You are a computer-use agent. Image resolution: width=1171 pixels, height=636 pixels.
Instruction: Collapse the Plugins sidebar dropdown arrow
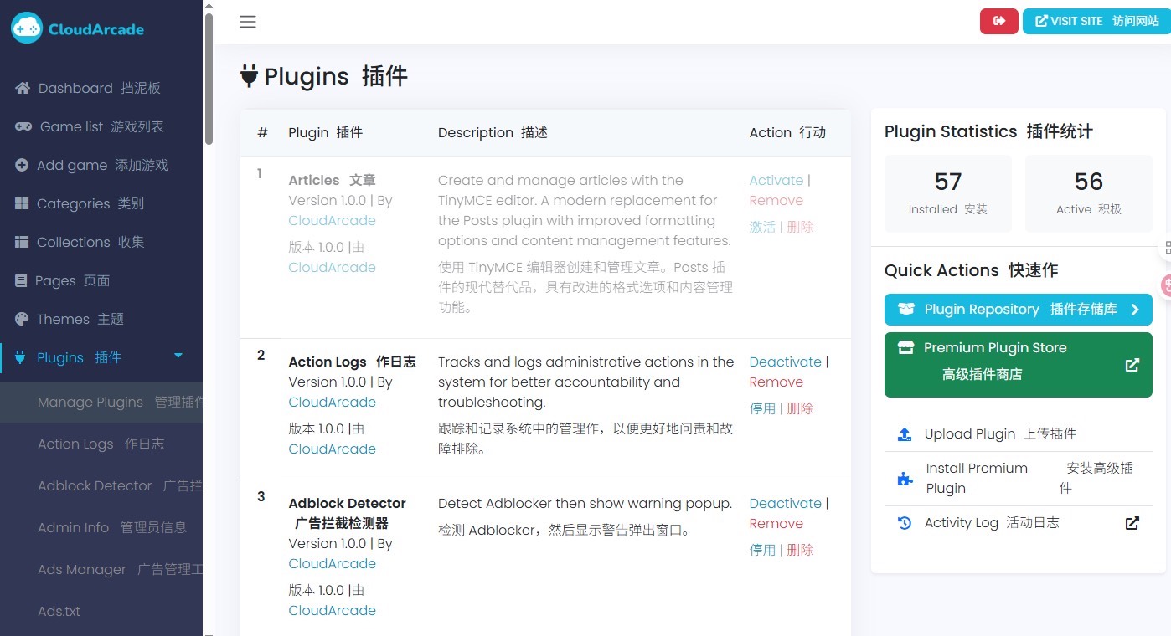click(x=178, y=356)
